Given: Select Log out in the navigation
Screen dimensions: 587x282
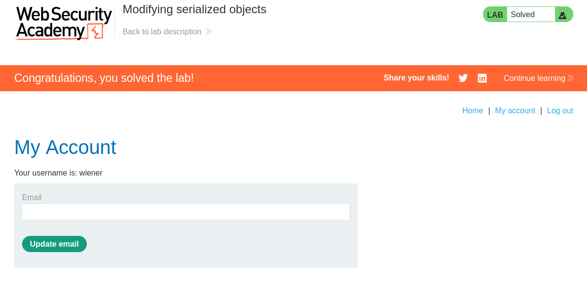Looking at the screenshot, I should click(560, 110).
